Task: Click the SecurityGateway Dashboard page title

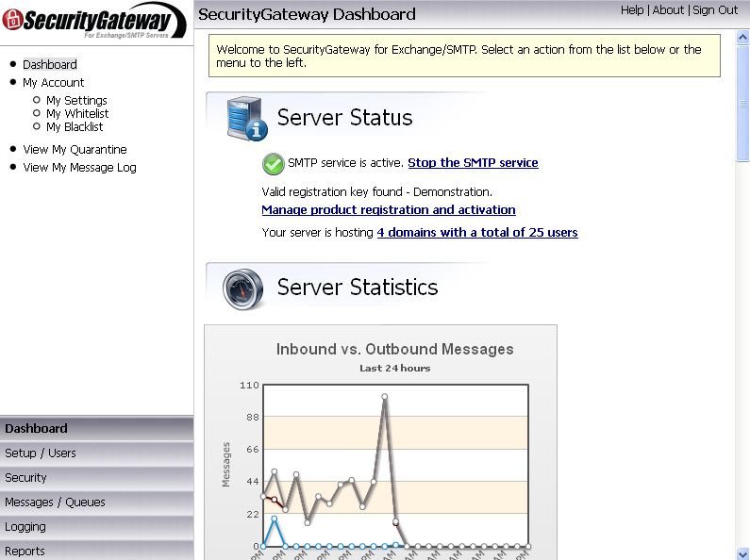Action: click(307, 14)
